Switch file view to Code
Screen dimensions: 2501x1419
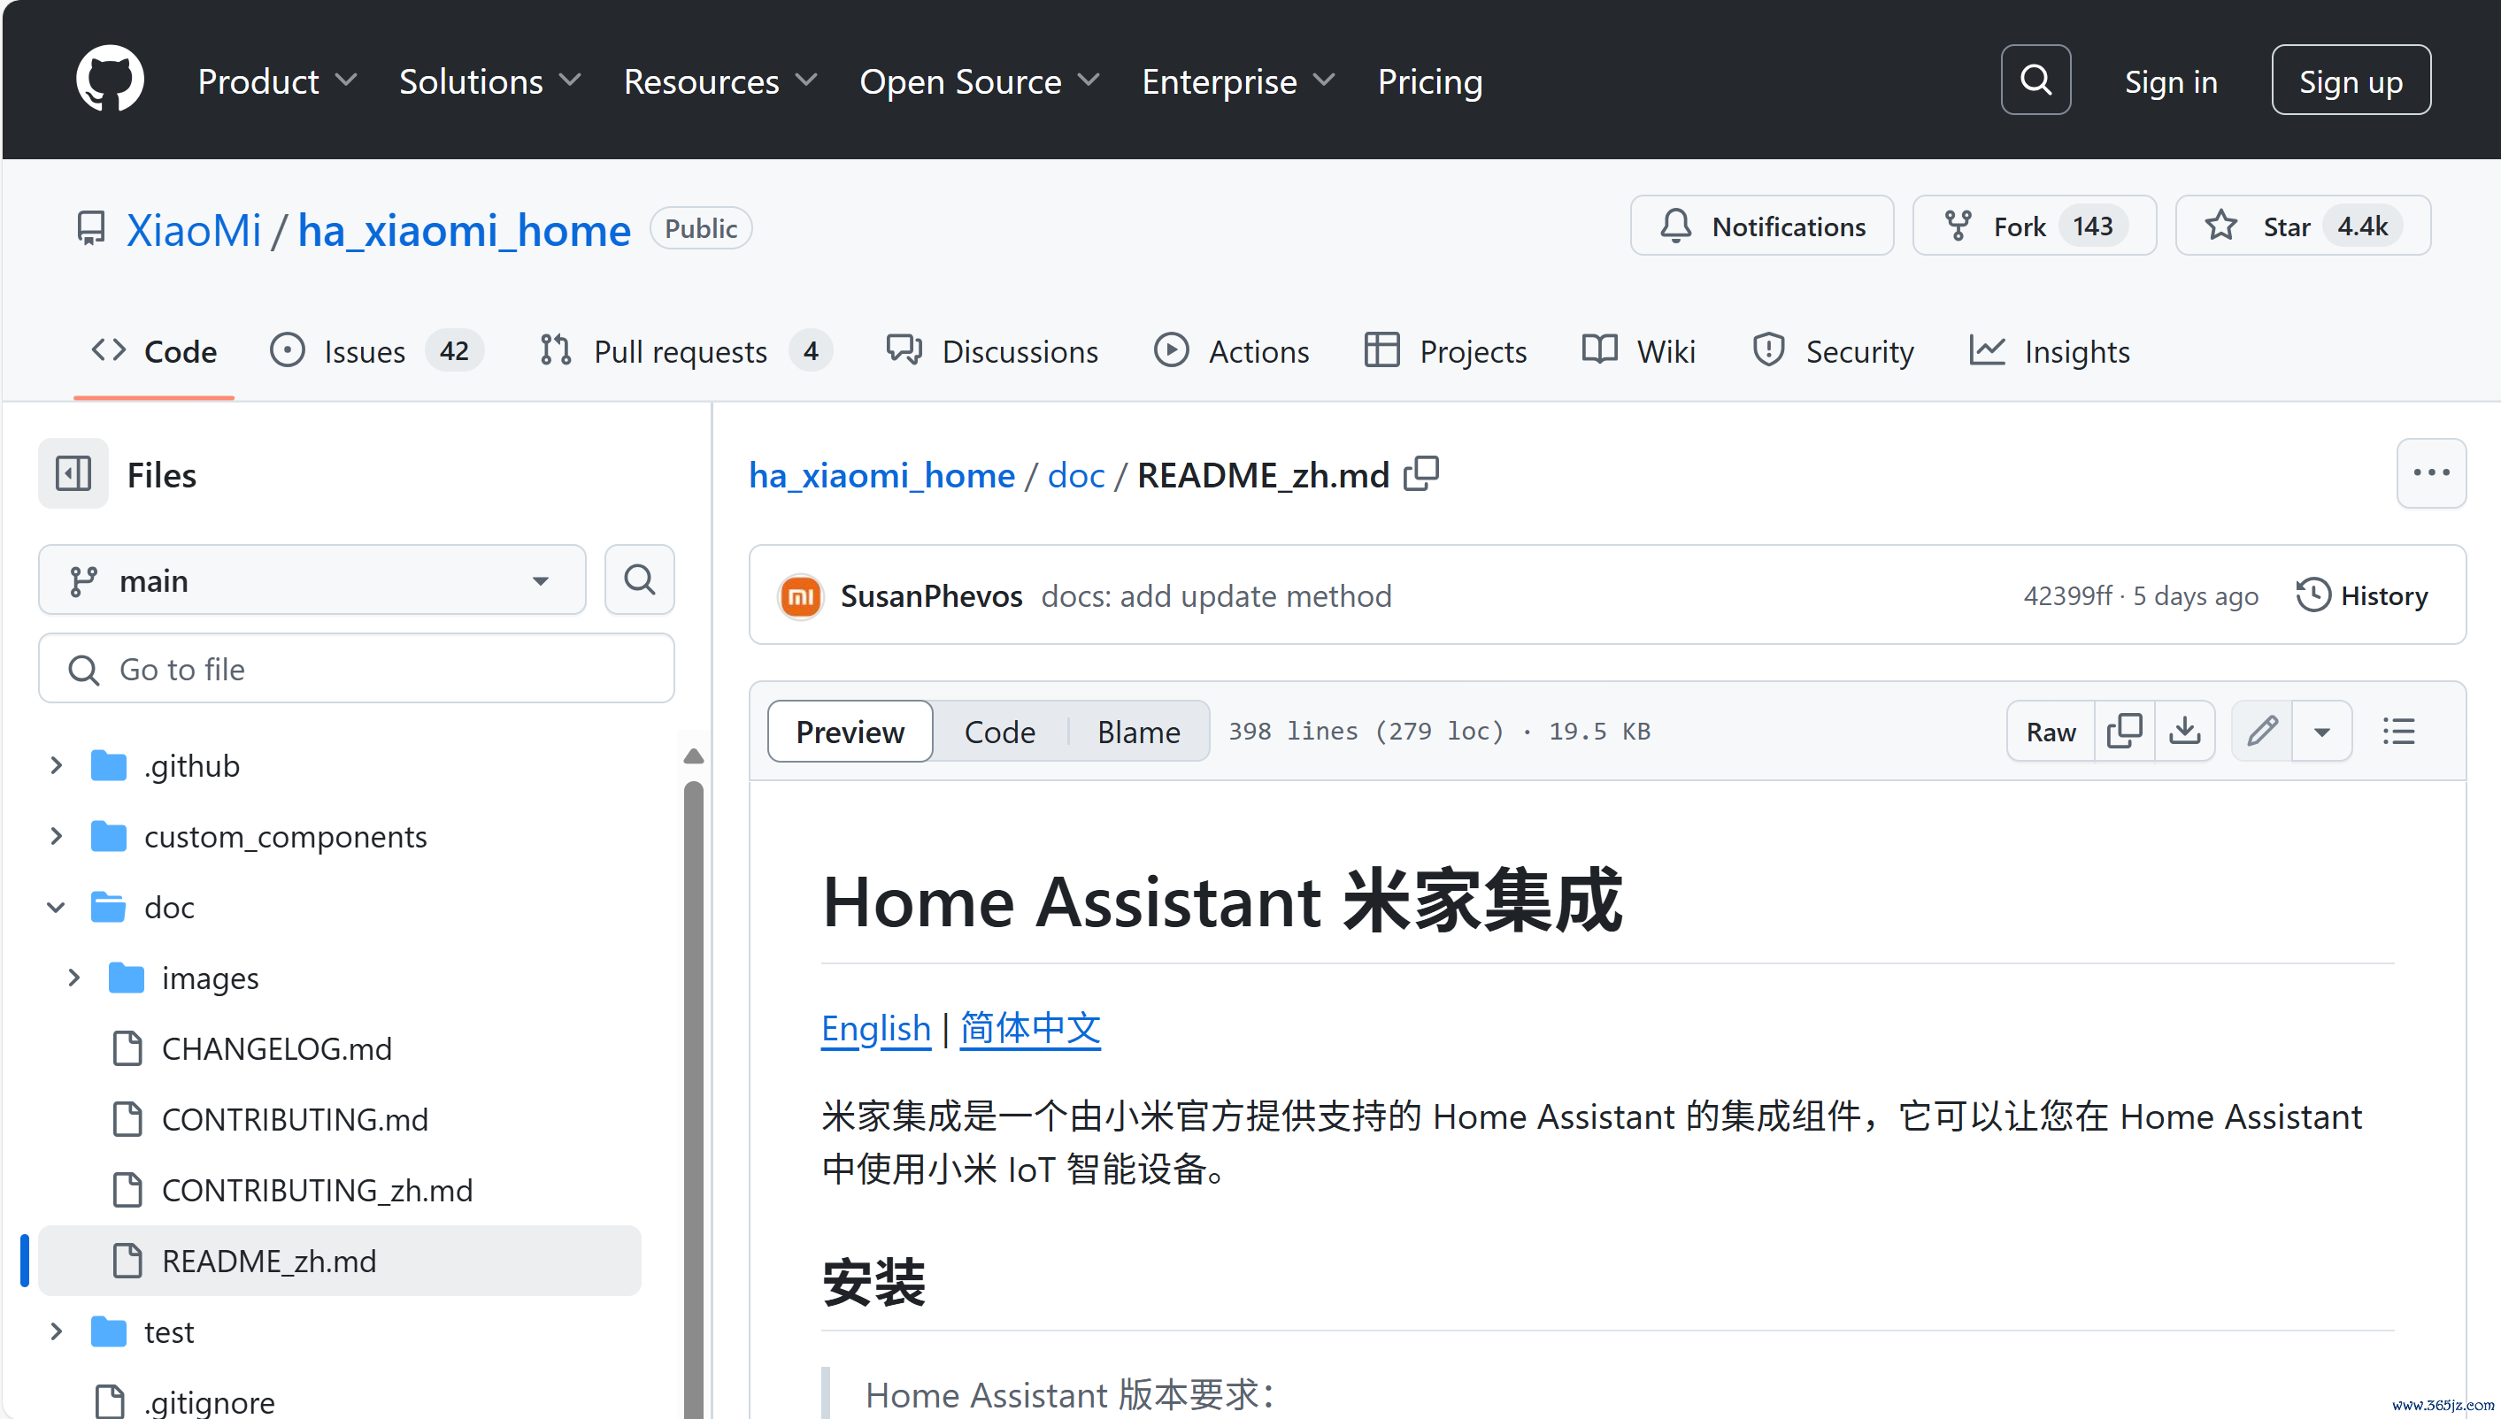[999, 732]
